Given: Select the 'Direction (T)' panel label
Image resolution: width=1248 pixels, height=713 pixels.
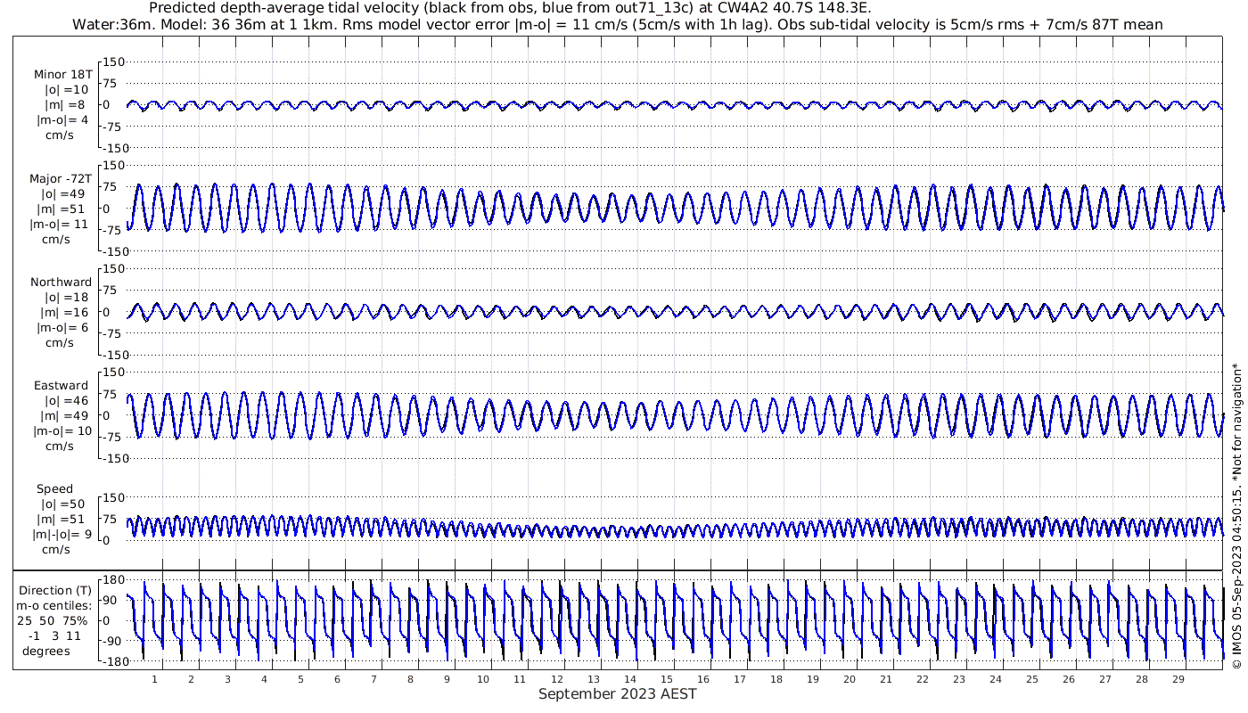Looking at the screenshot, I should tap(55, 590).
